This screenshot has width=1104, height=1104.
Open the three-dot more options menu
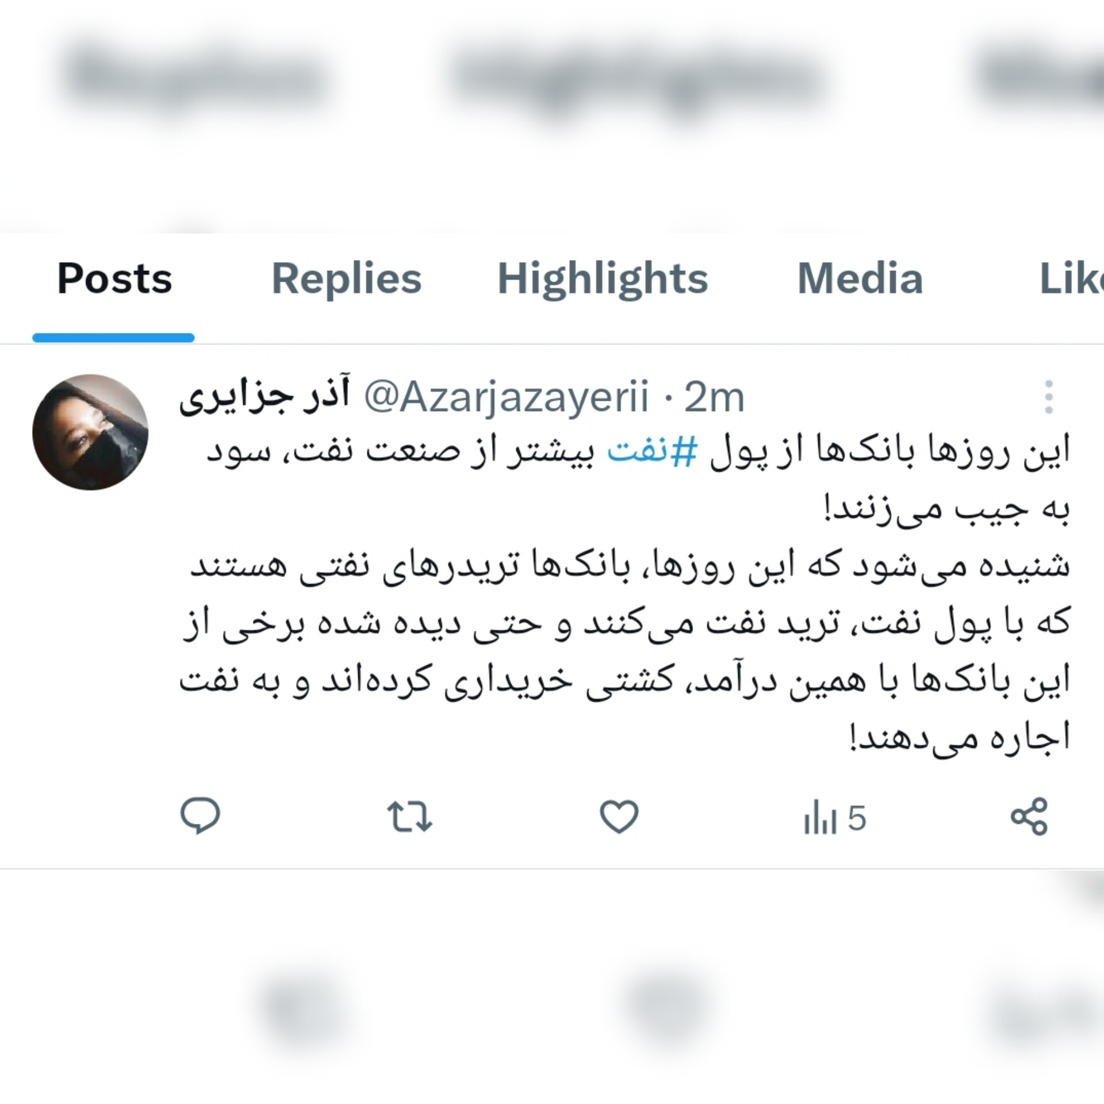pos(1049,397)
